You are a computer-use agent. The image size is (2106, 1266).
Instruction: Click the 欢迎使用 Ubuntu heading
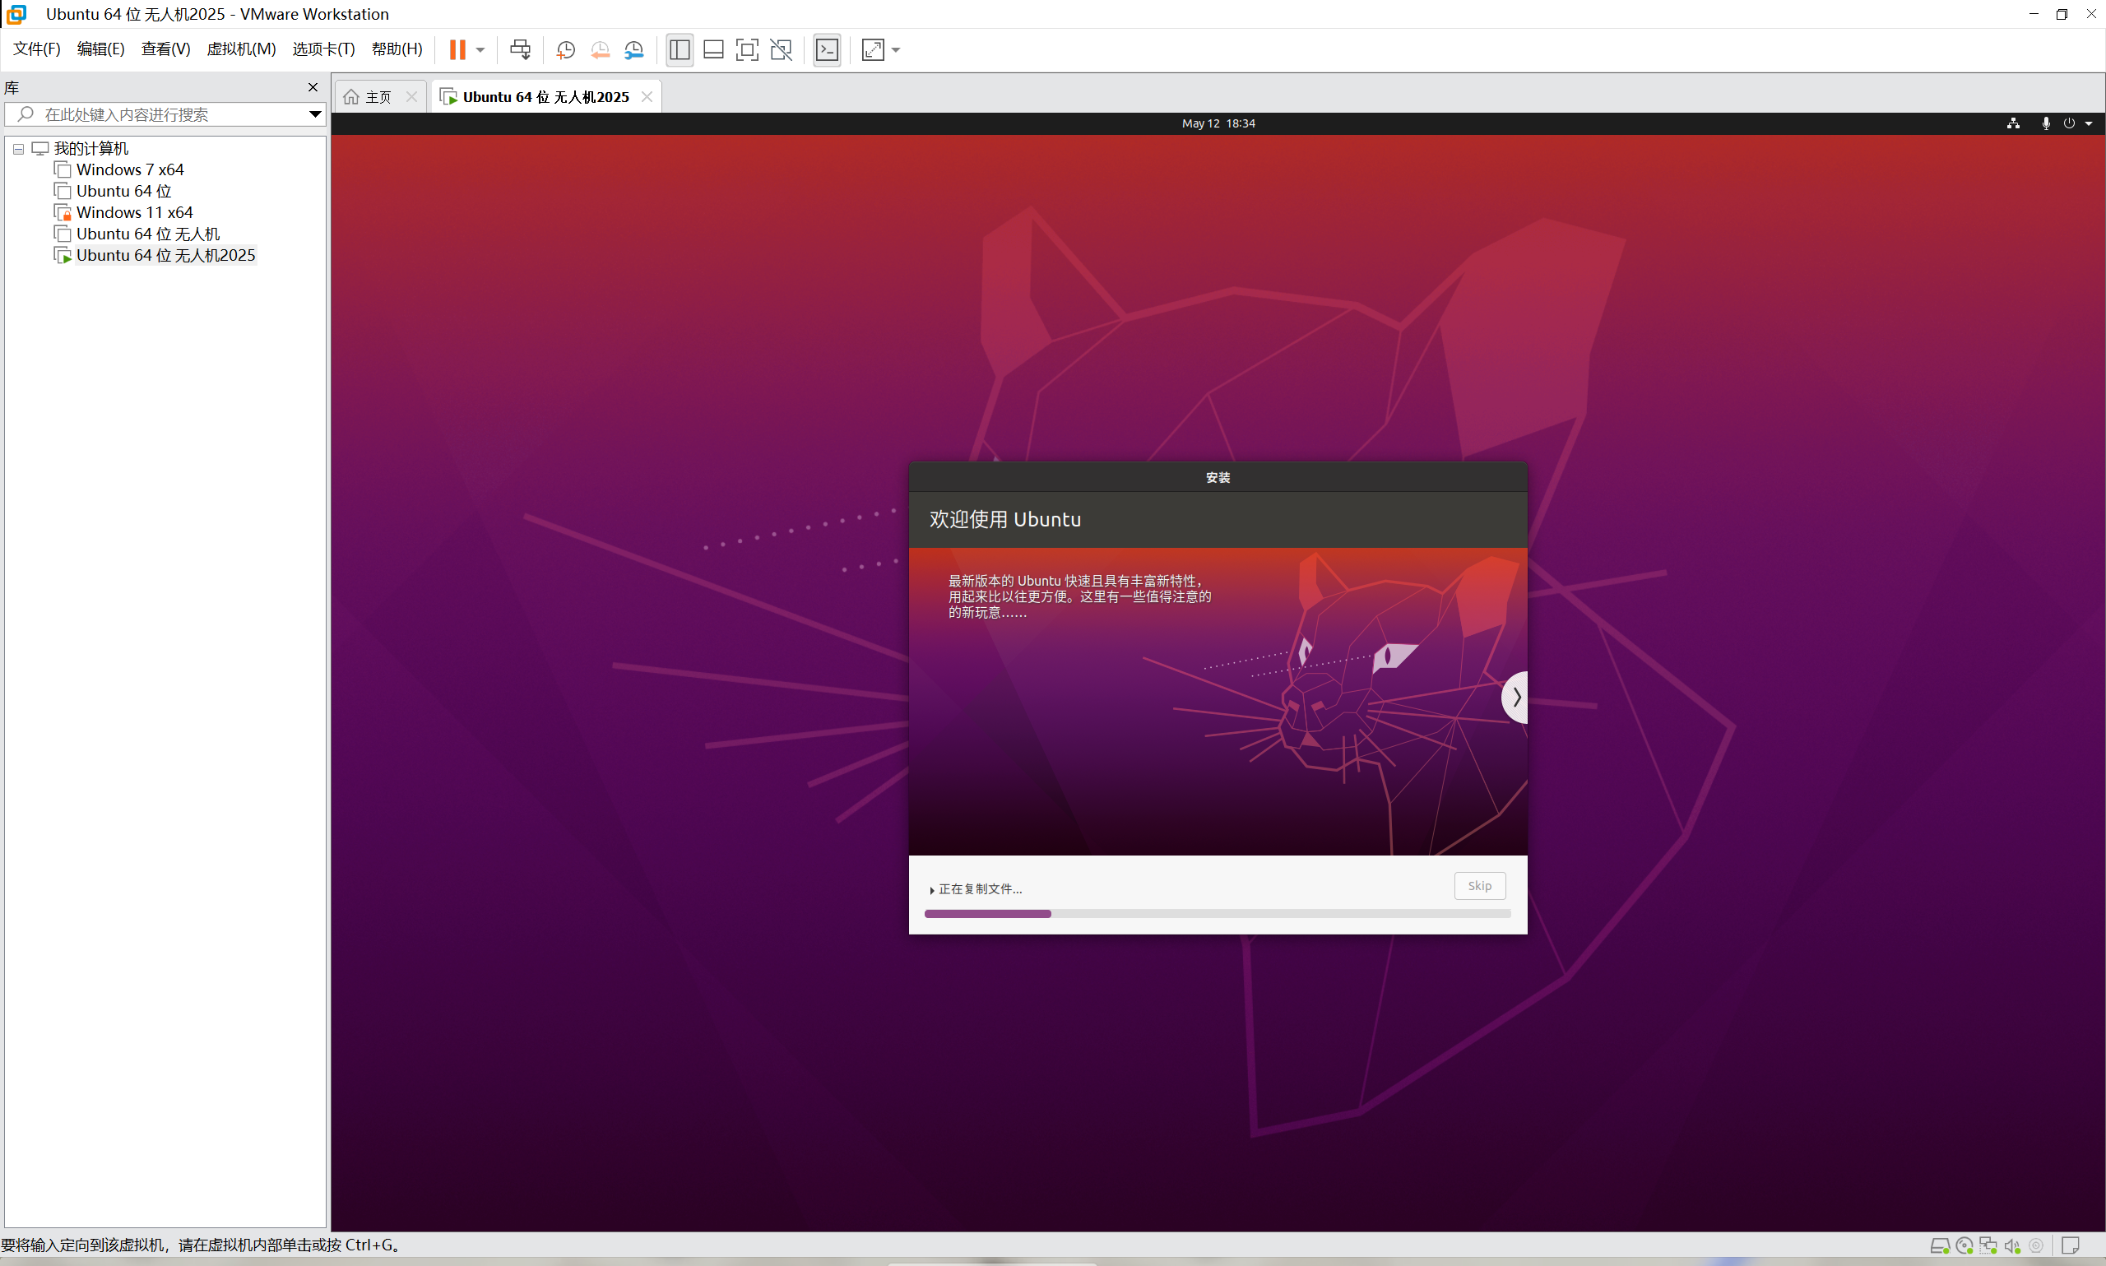coord(1004,520)
